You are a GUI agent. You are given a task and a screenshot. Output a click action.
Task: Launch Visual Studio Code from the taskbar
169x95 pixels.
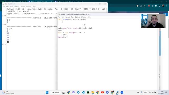[83, 92]
